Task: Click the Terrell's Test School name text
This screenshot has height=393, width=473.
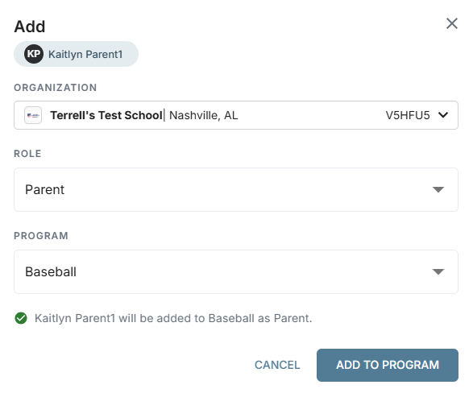Action: (106, 115)
